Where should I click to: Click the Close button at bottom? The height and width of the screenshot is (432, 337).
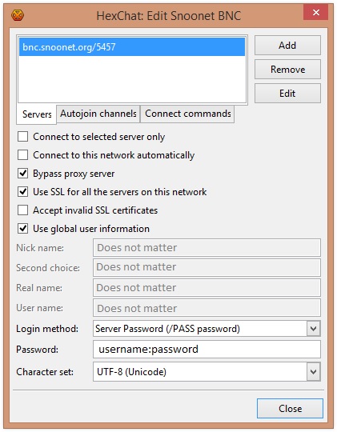point(290,409)
